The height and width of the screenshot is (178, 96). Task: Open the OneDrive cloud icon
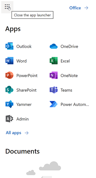pyautogui.click(x=54, y=46)
